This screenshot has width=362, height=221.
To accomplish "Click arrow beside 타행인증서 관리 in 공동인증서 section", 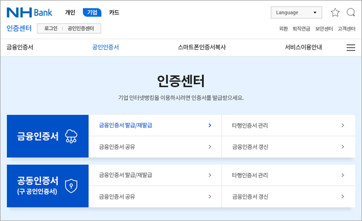I will tap(342, 175).
